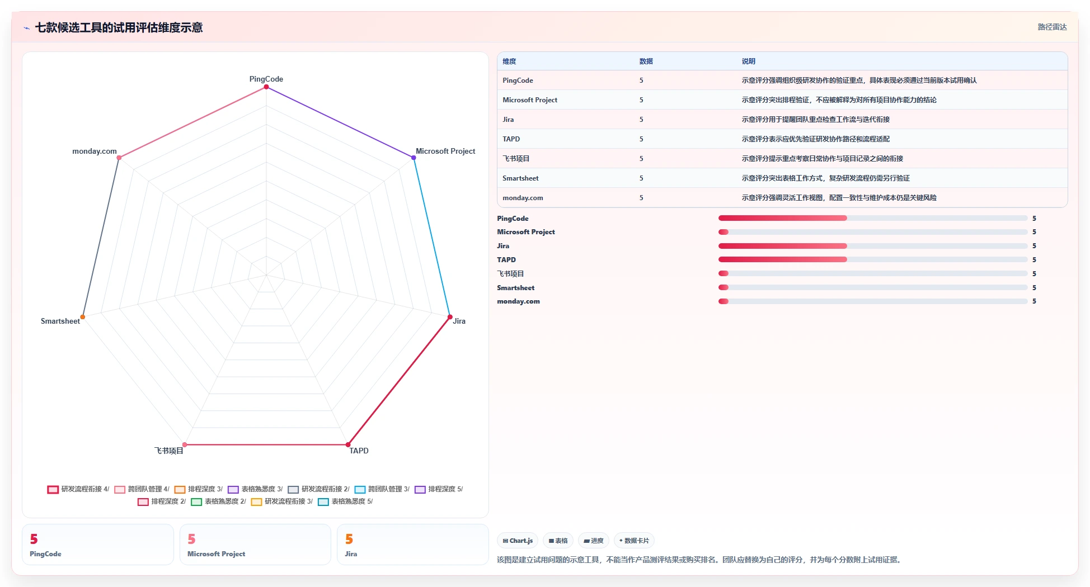The width and height of the screenshot is (1090, 587).
Task: Click the description starting 示意评分突出表格工作方式
Action: pyautogui.click(x=825, y=178)
